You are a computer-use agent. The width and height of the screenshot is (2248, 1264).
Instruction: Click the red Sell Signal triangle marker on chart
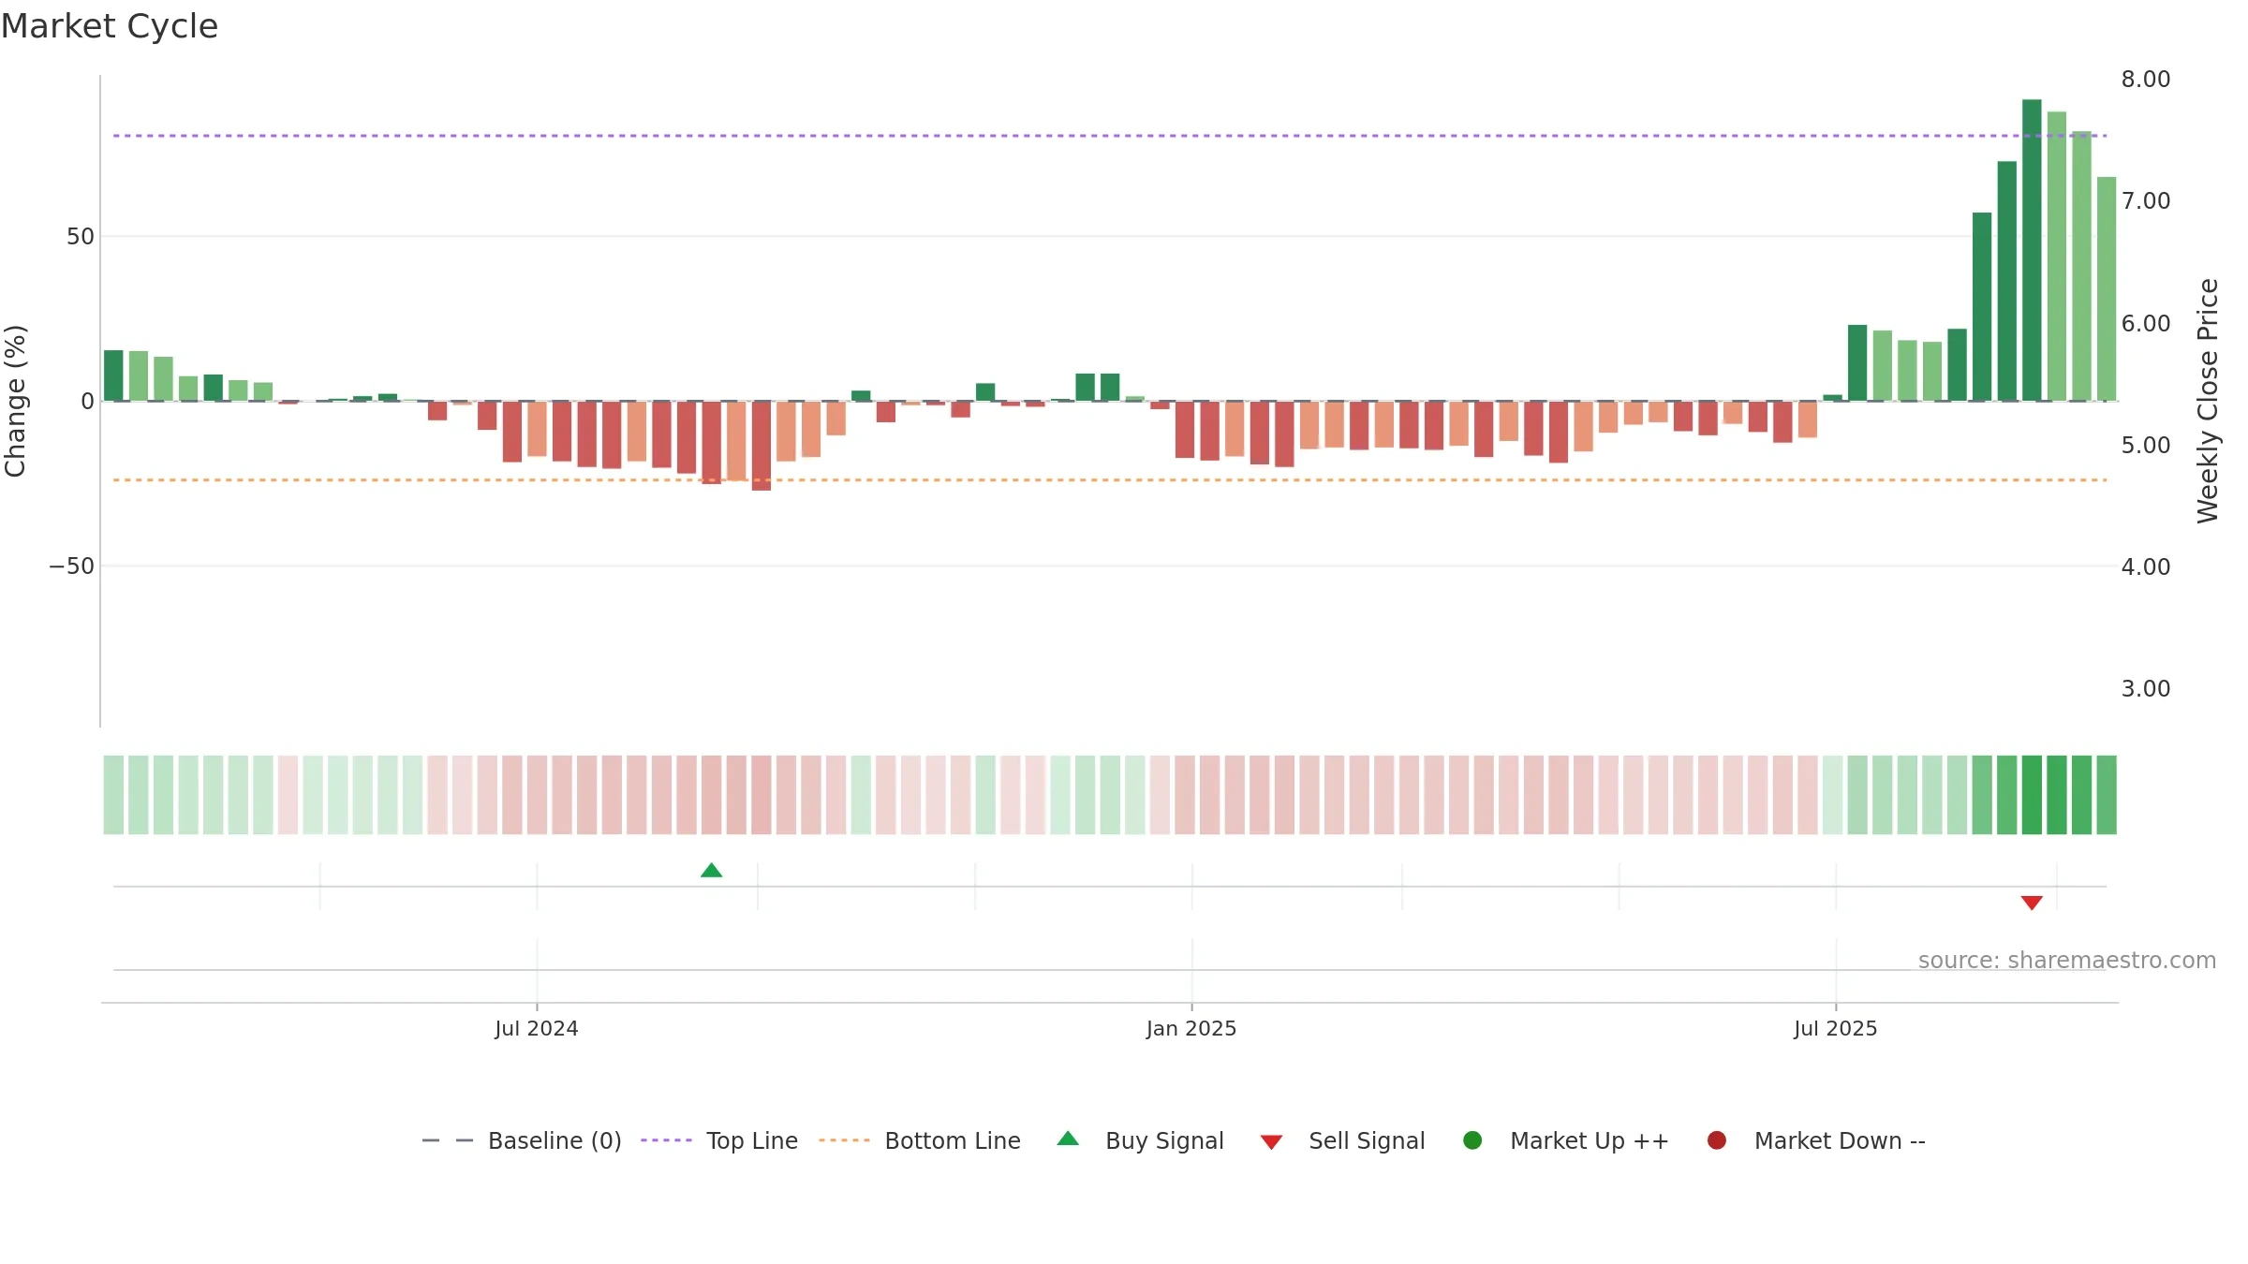tap(2032, 903)
